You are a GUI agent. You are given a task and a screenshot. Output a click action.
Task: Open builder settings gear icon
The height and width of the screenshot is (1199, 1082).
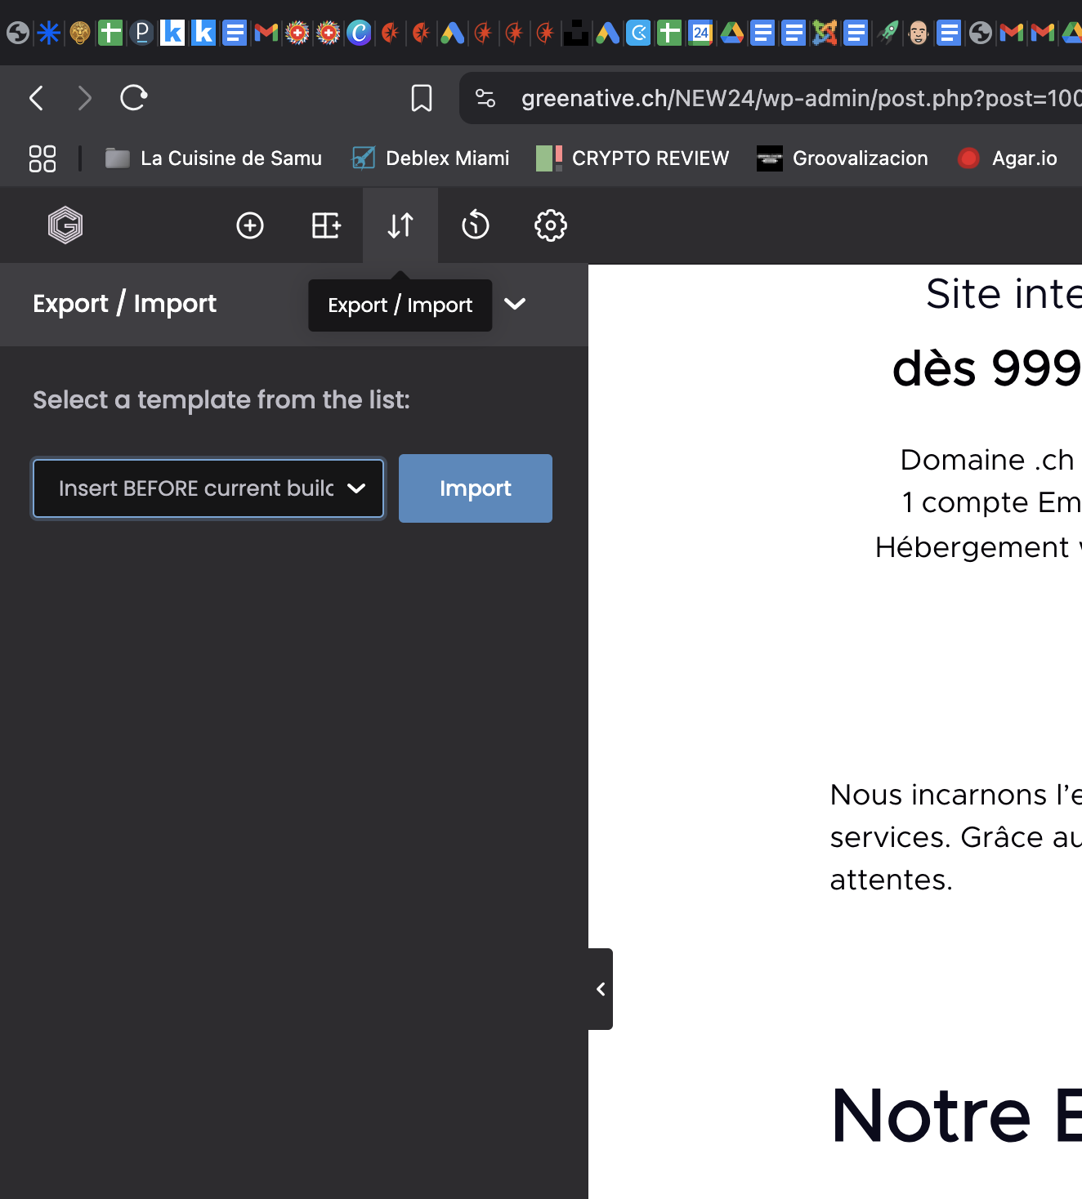tap(551, 225)
